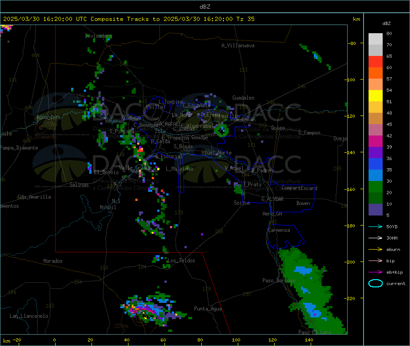
Task: Click the 'Aero_GA' map label
Action: tap(272, 214)
